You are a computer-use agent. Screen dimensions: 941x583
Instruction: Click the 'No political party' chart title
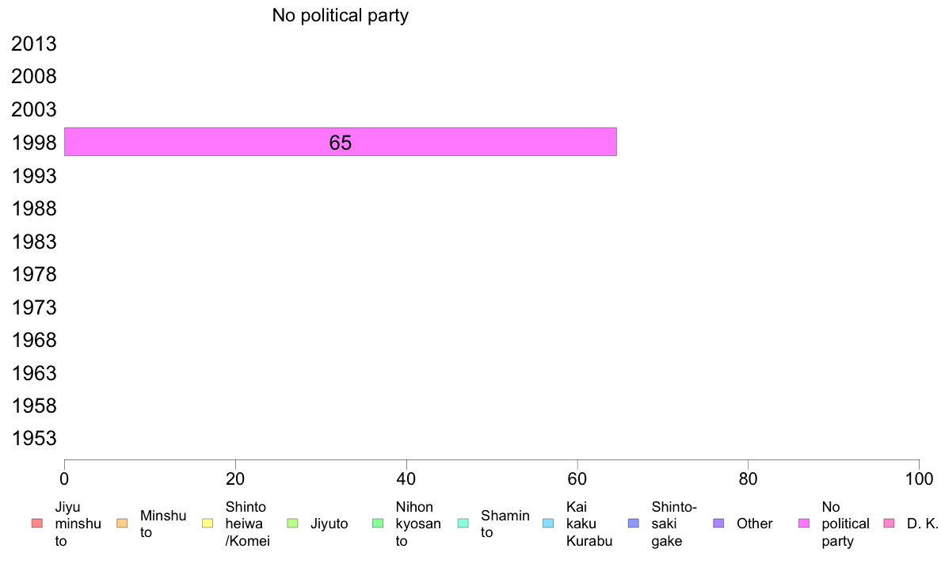[341, 16]
